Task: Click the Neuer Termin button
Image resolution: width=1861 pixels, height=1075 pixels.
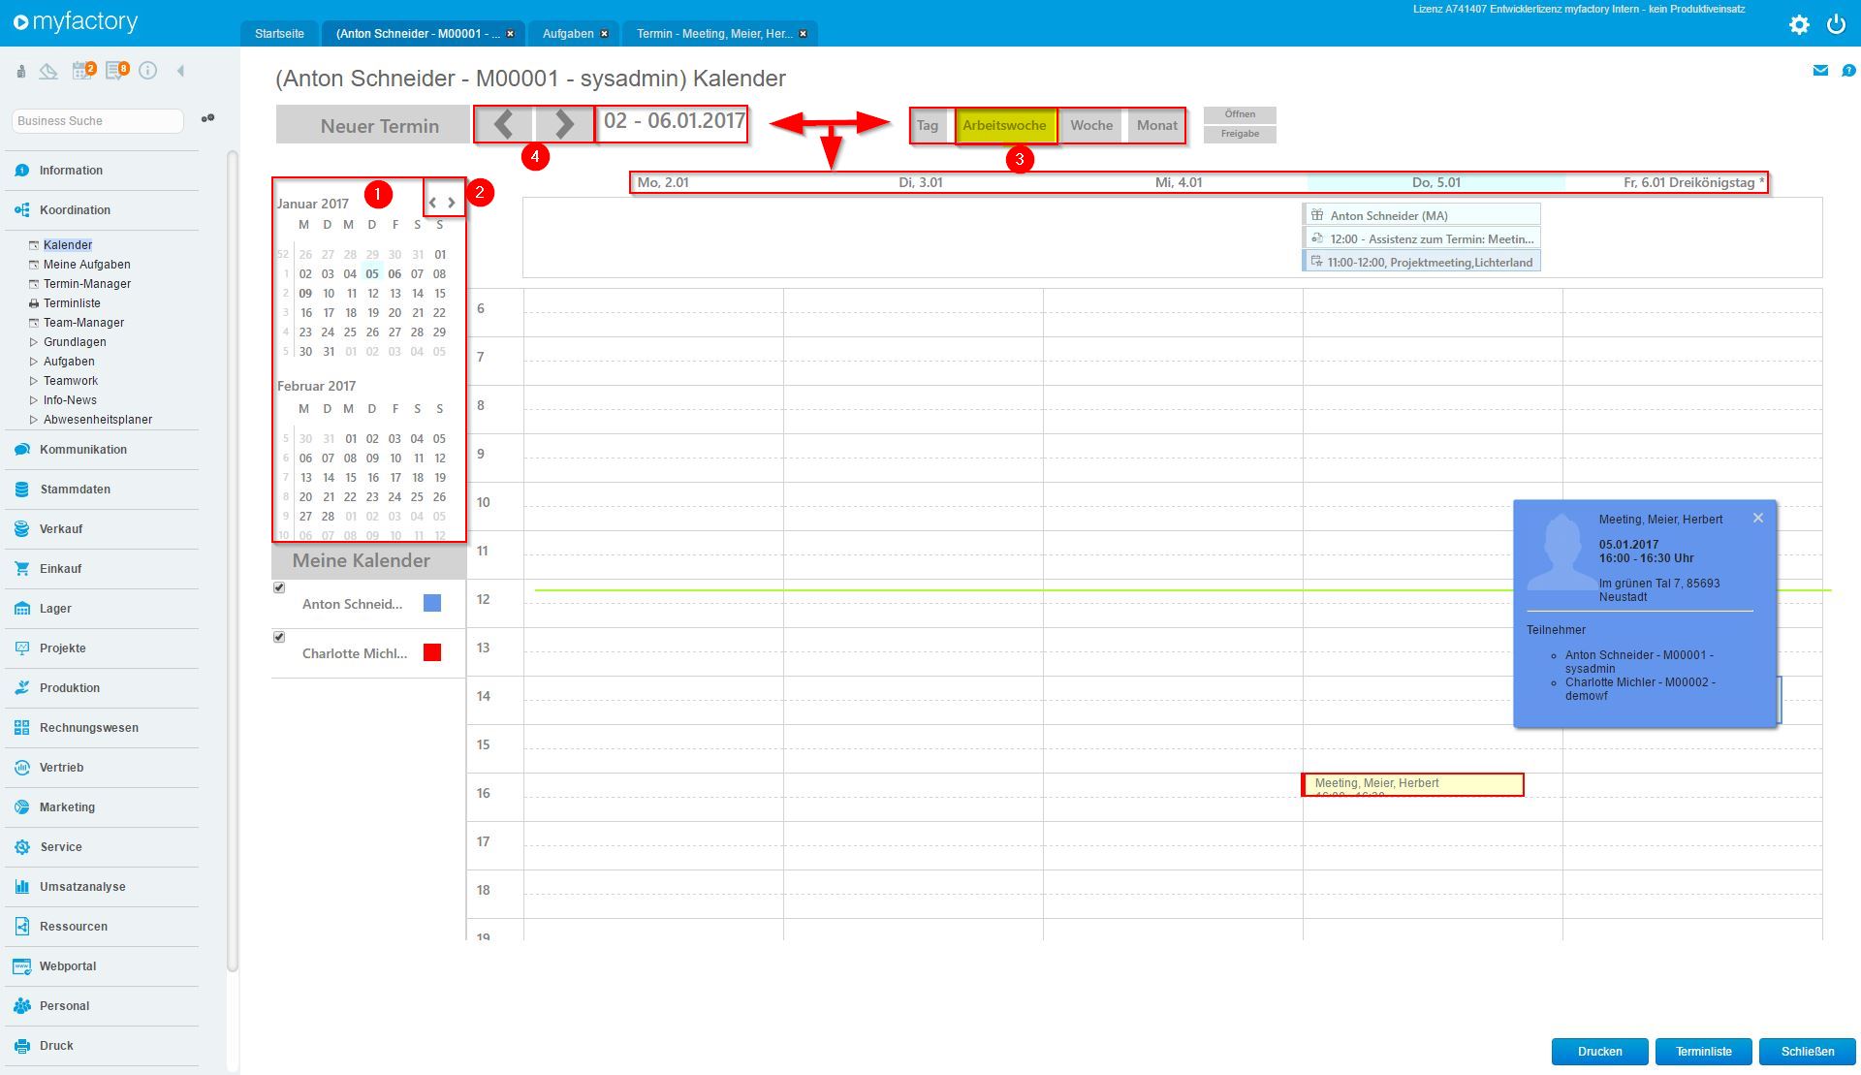Action: click(372, 125)
